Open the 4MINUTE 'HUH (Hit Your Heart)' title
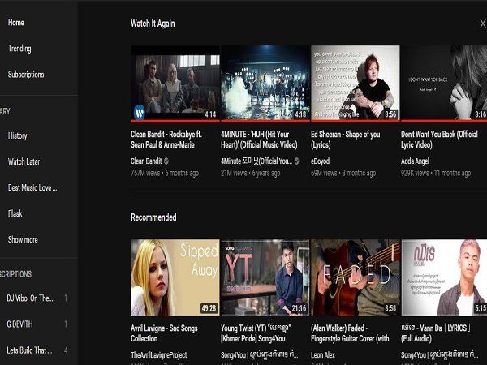This screenshot has width=487, height=365. tap(260, 140)
